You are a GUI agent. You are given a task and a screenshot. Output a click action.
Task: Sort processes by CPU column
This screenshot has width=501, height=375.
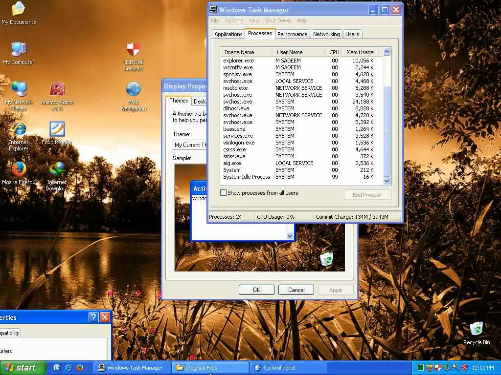coord(334,52)
